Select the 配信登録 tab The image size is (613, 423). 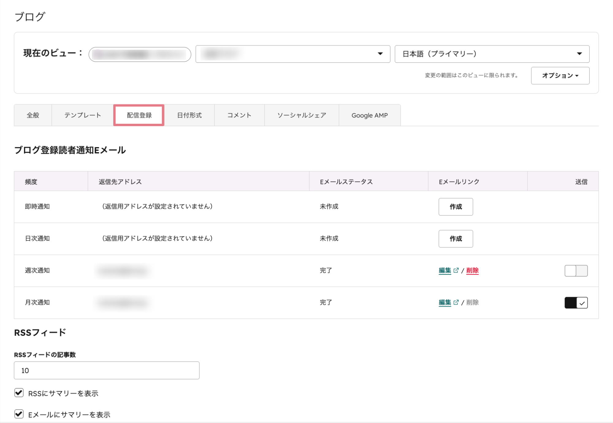pyautogui.click(x=139, y=115)
